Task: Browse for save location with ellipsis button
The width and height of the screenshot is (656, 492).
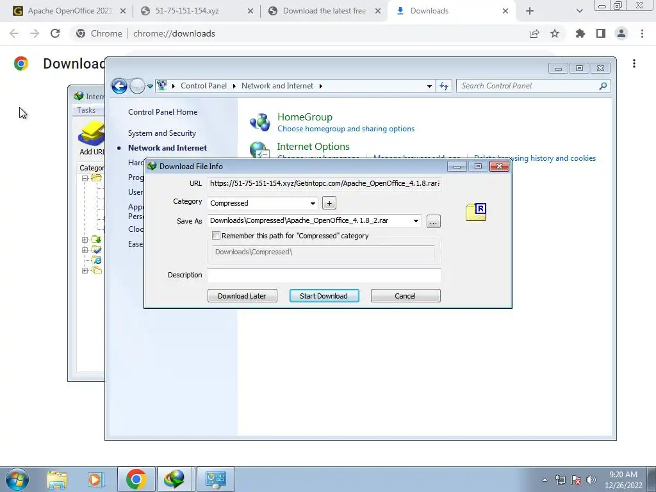Action: pos(434,221)
